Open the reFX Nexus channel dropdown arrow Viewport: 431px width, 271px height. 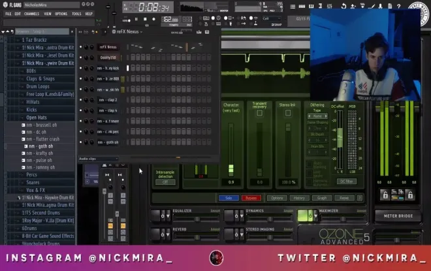[141, 32]
